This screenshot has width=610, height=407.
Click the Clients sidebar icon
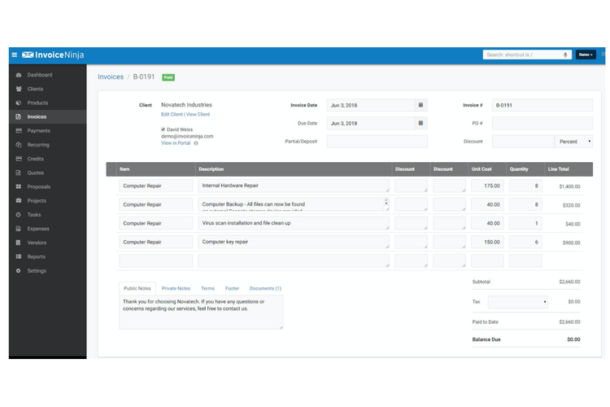click(x=18, y=89)
